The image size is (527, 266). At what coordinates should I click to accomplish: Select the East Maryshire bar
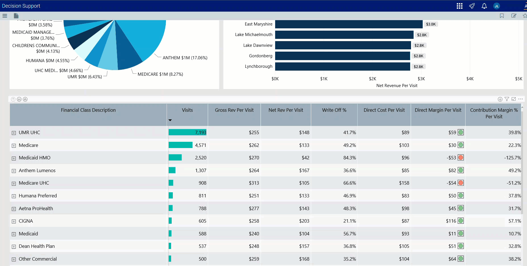pyautogui.click(x=348, y=24)
